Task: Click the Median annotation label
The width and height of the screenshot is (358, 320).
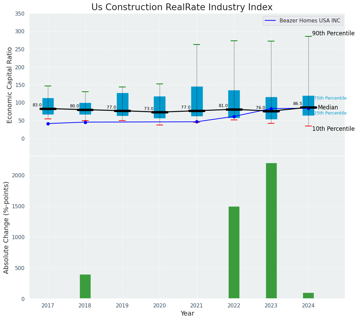Action: [328, 108]
